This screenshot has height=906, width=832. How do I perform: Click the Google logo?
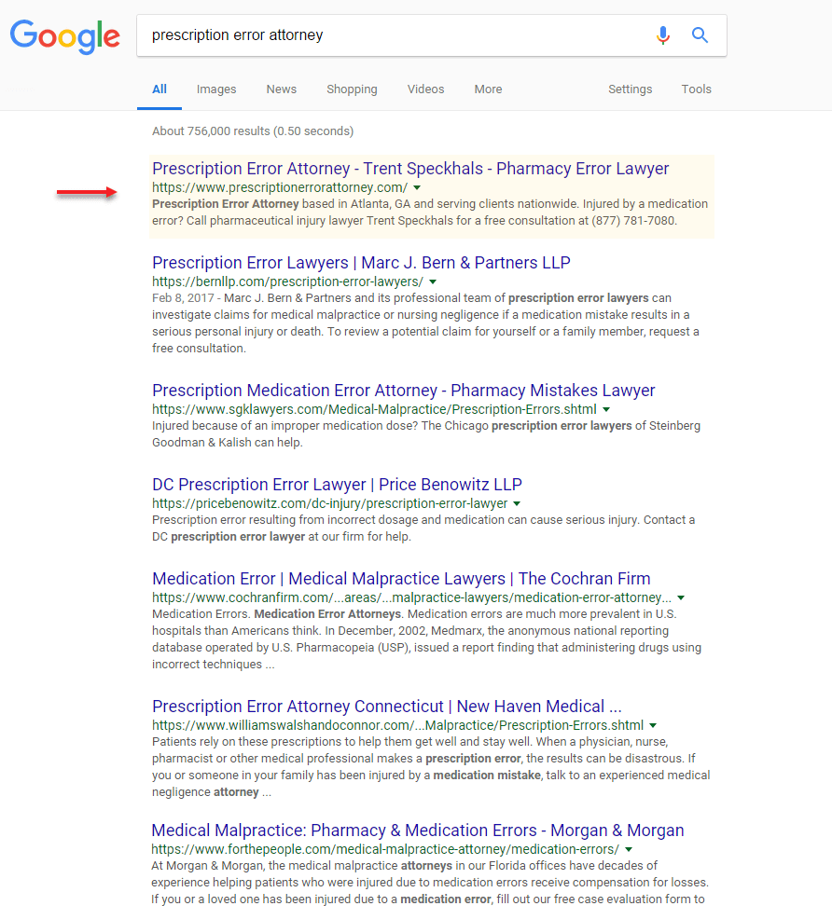64,36
